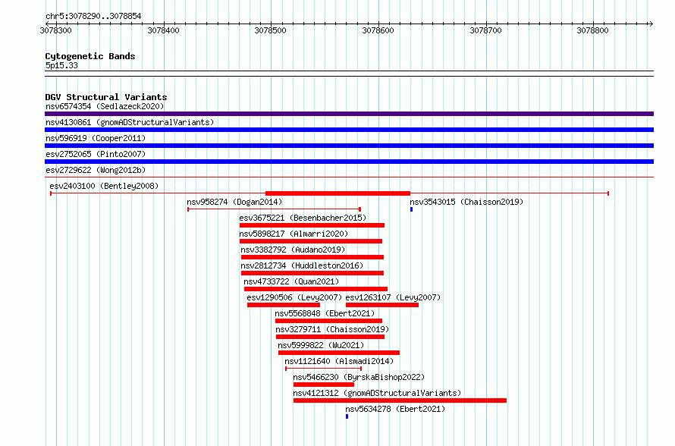Click ruler position 3078600
This screenshot has height=446, width=675.
click(378, 30)
